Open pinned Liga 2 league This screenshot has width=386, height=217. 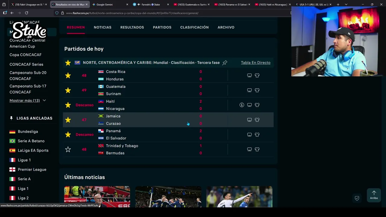coord(23,198)
